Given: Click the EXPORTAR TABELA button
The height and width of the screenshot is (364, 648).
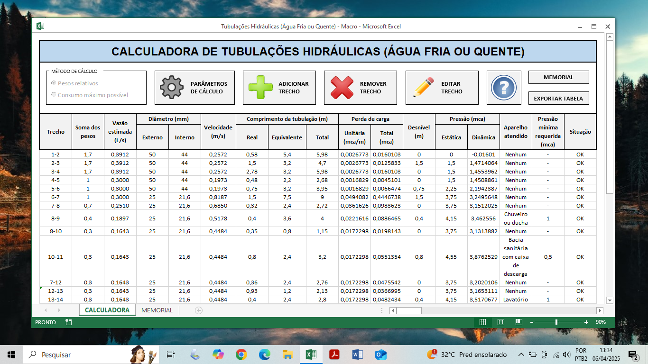Looking at the screenshot, I should pyautogui.click(x=558, y=99).
